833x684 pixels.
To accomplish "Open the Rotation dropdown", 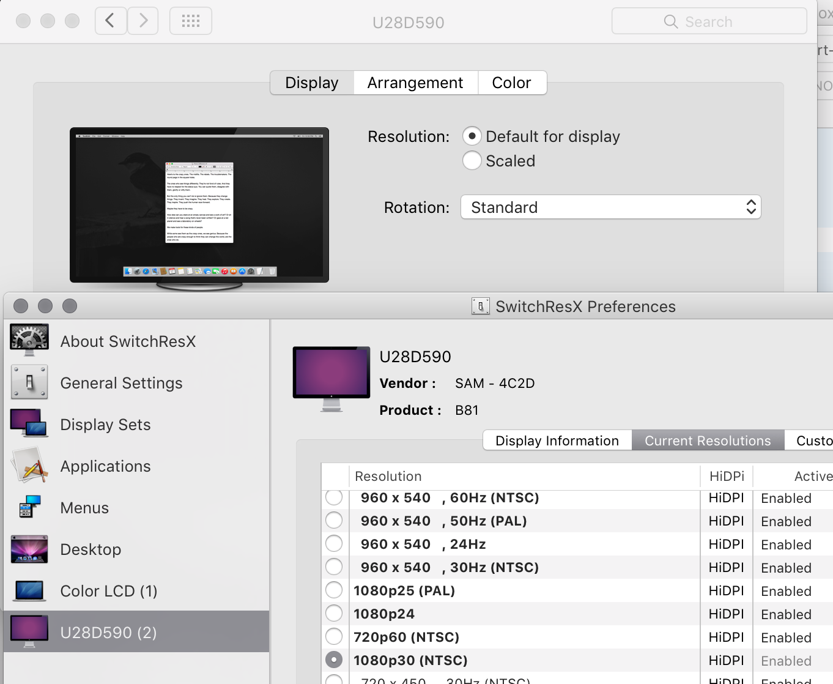I will point(611,207).
